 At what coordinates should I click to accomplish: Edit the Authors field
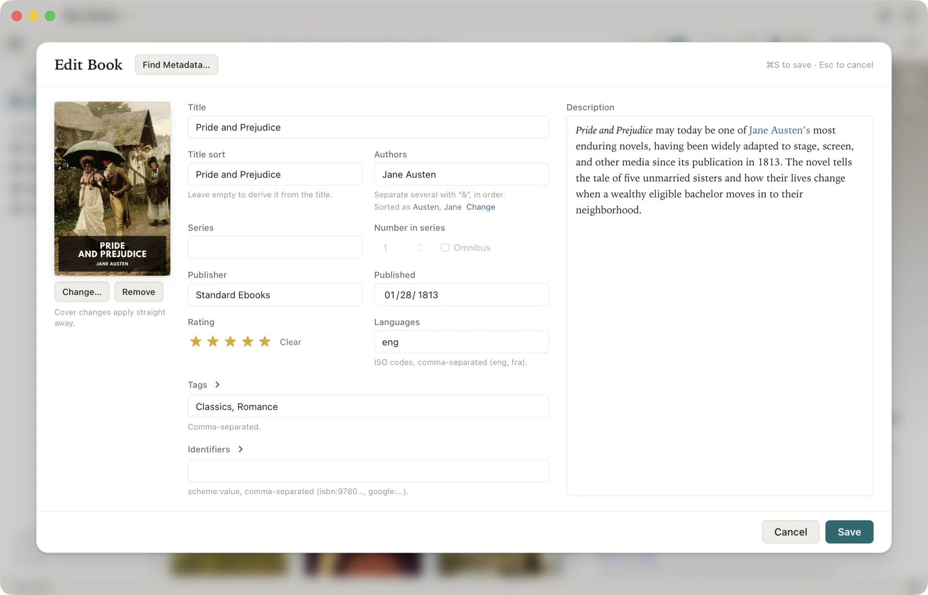[461, 174]
